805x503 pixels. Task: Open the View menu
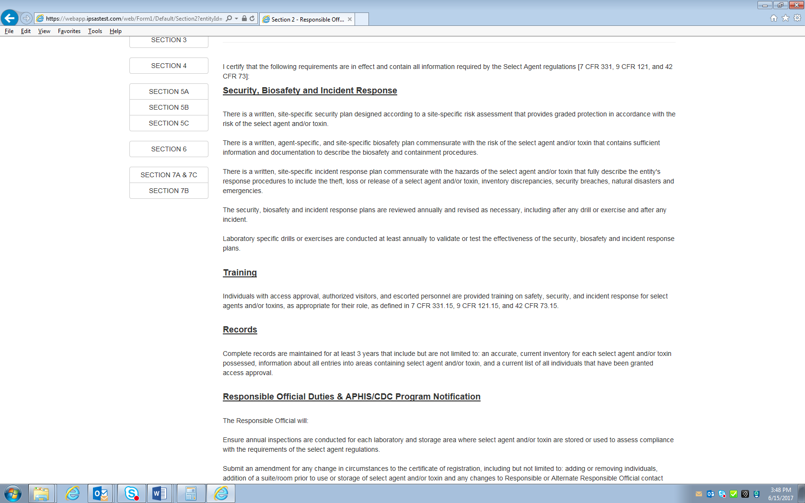(44, 31)
